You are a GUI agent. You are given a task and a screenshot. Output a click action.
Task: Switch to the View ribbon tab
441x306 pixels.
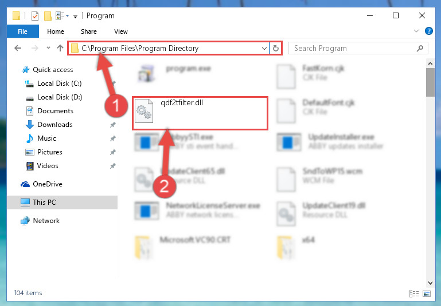click(x=121, y=31)
